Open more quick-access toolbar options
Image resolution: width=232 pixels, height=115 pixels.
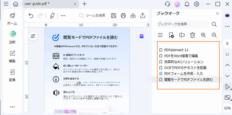click(x=63, y=16)
